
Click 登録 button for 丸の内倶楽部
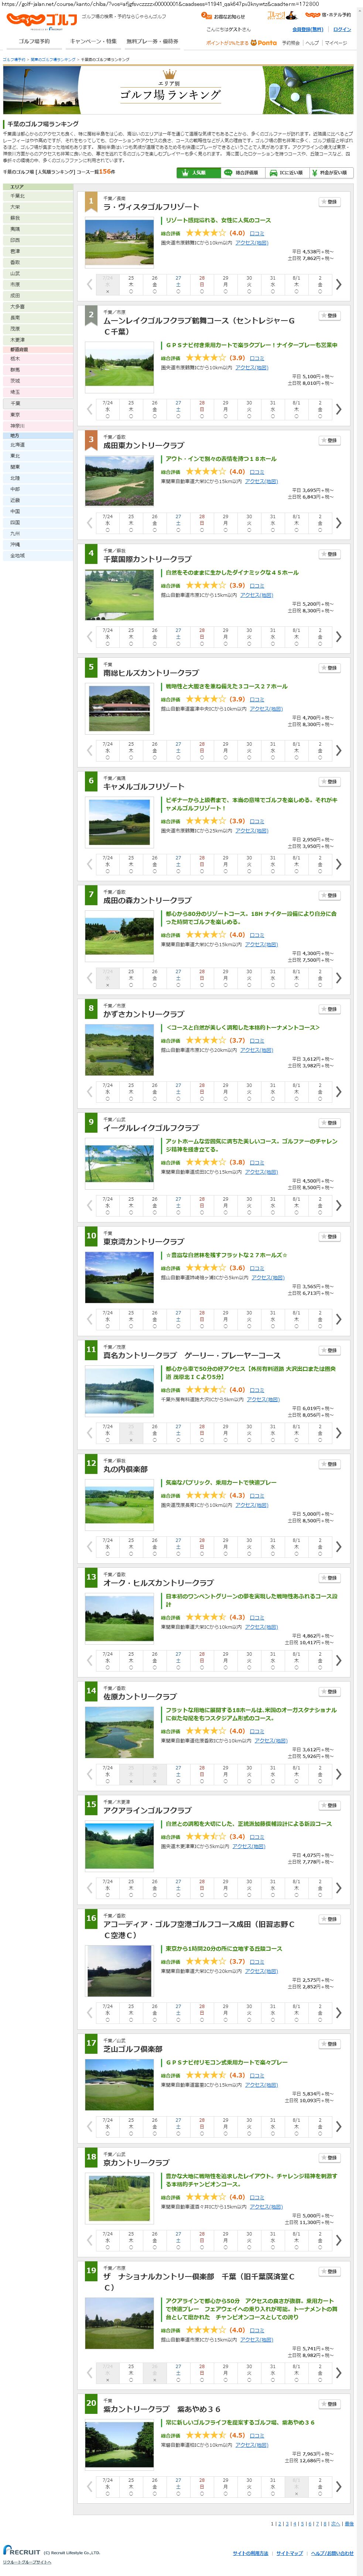pos(331,1464)
